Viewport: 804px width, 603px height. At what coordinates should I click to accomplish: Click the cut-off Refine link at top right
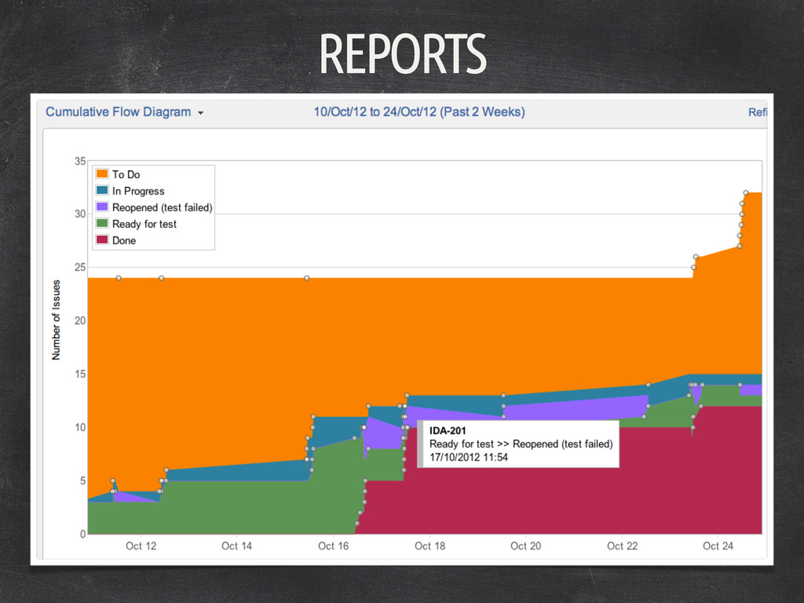756,112
